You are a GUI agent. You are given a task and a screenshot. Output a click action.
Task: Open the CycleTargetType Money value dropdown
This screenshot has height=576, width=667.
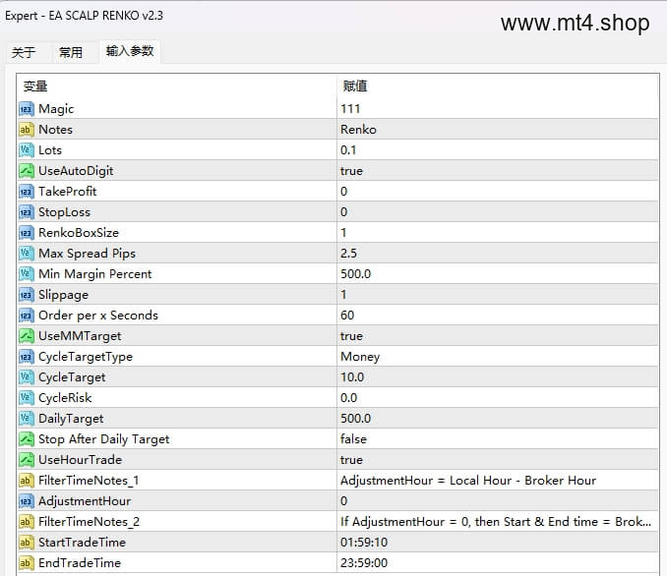click(498, 357)
